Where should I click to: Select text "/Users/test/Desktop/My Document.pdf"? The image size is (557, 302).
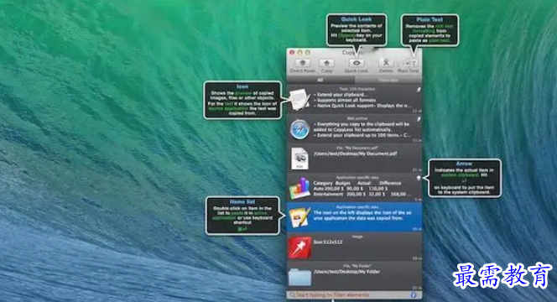click(x=355, y=154)
